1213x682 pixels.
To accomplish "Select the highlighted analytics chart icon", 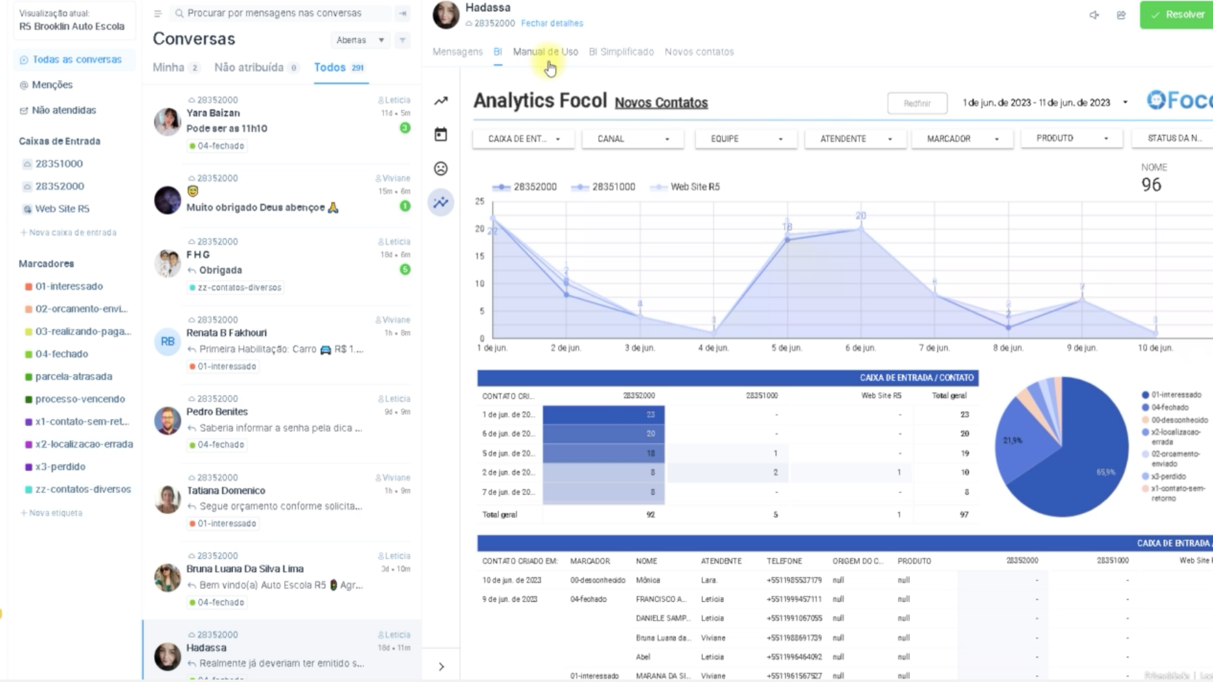I will (x=441, y=202).
